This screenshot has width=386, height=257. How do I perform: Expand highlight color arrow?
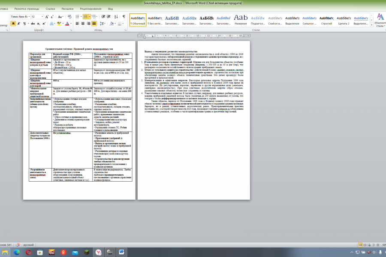pos(63,24)
